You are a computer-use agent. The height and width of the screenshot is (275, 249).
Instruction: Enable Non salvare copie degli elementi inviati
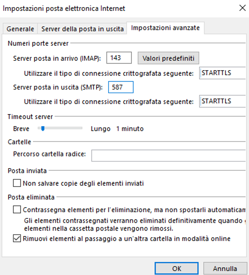17,183
